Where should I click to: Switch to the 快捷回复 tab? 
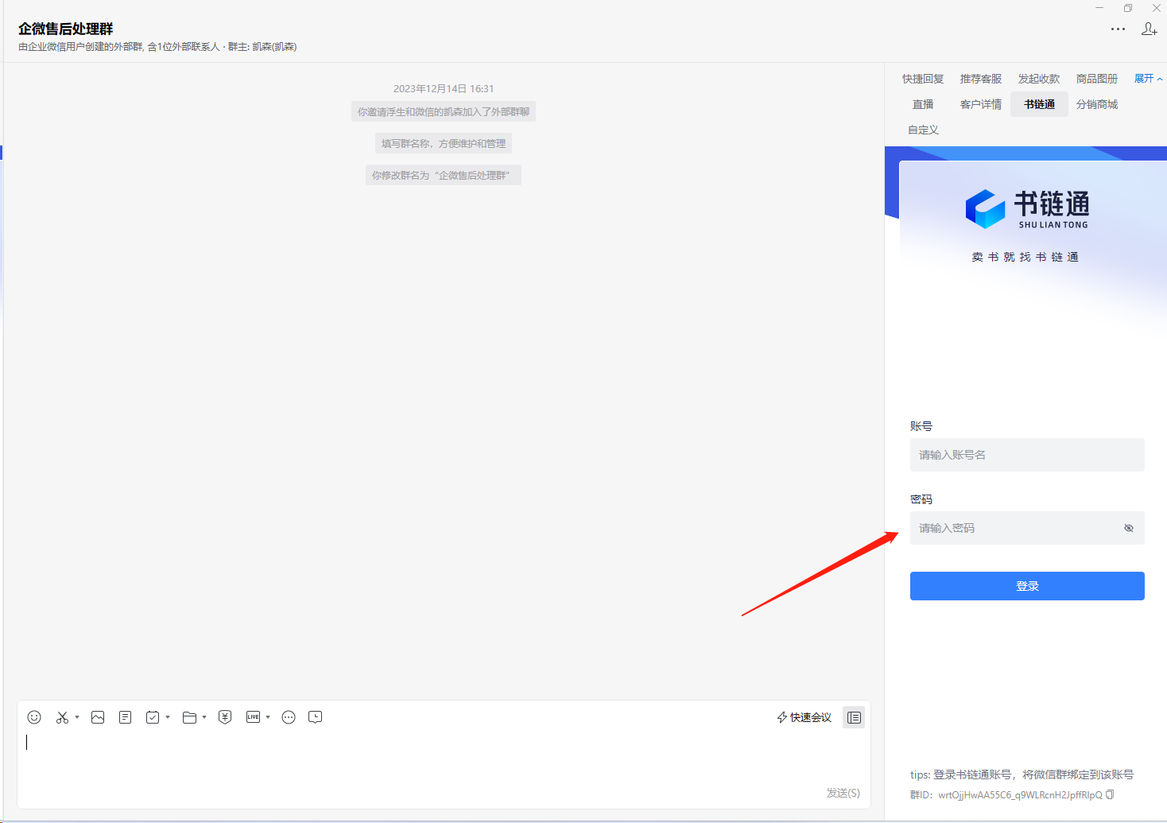point(923,79)
